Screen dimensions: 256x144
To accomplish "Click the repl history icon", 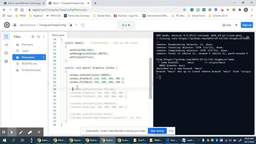I will pos(83,25).
